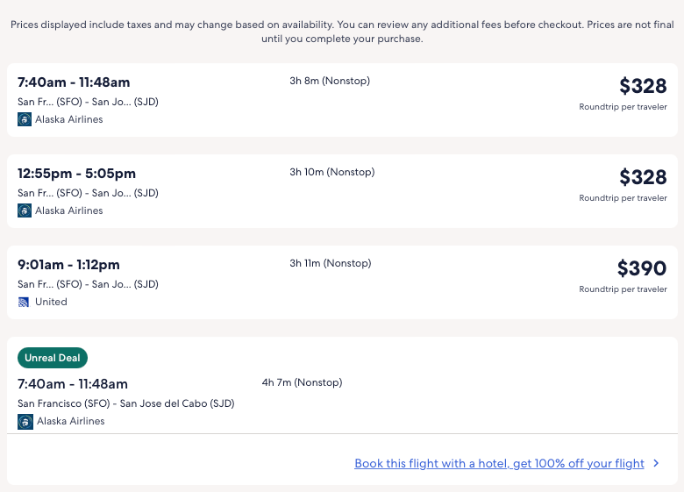Click 3h 8m (Nonstop) duration text
This screenshot has width=684, height=492.
pyautogui.click(x=330, y=81)
